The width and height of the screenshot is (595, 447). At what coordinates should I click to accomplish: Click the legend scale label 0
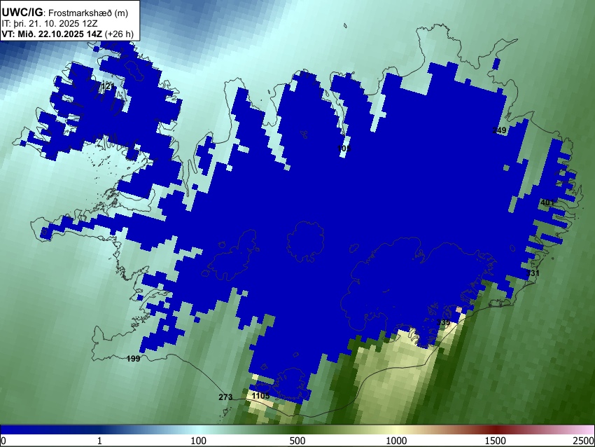click(3, 441)
